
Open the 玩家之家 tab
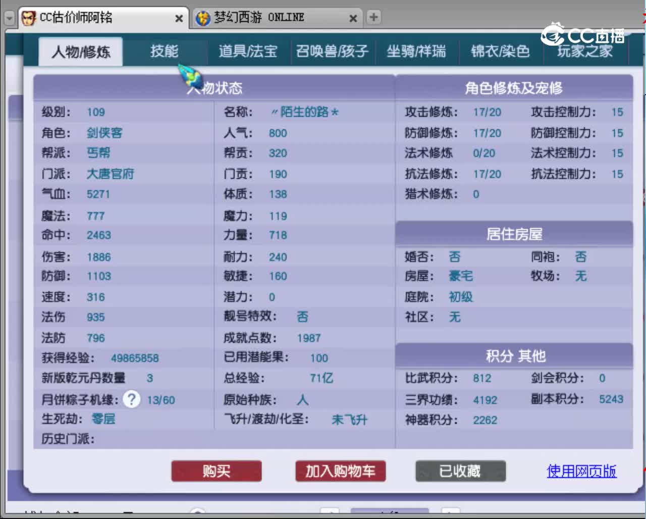coord(584,51)
